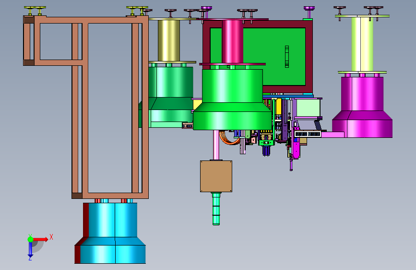Select the pale yellow-green cylinder above the magenta hopper
This screenshot has width=416, height=270.
pos(362,44)
